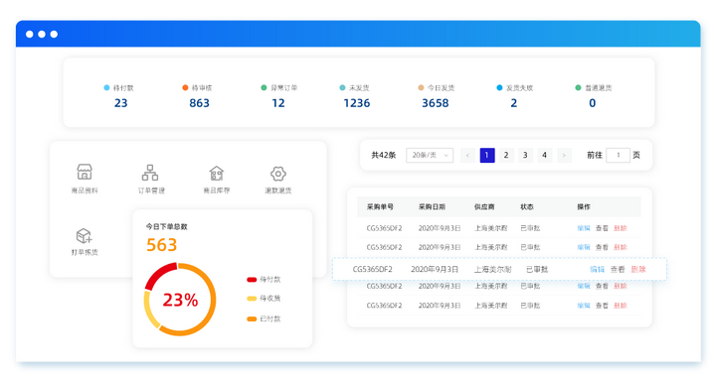Open the 打单拣货 box icon
The image size is (716, 381).
[x=85, y=236]
